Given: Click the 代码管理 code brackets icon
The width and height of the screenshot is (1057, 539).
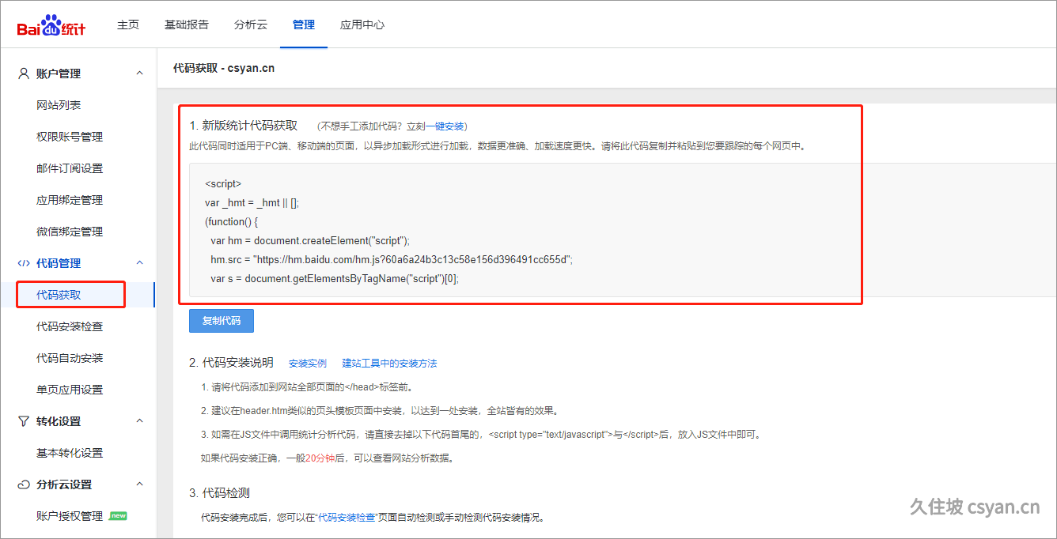Looking at the screenshot, I should pyautogui.click(x=24, y=263).
